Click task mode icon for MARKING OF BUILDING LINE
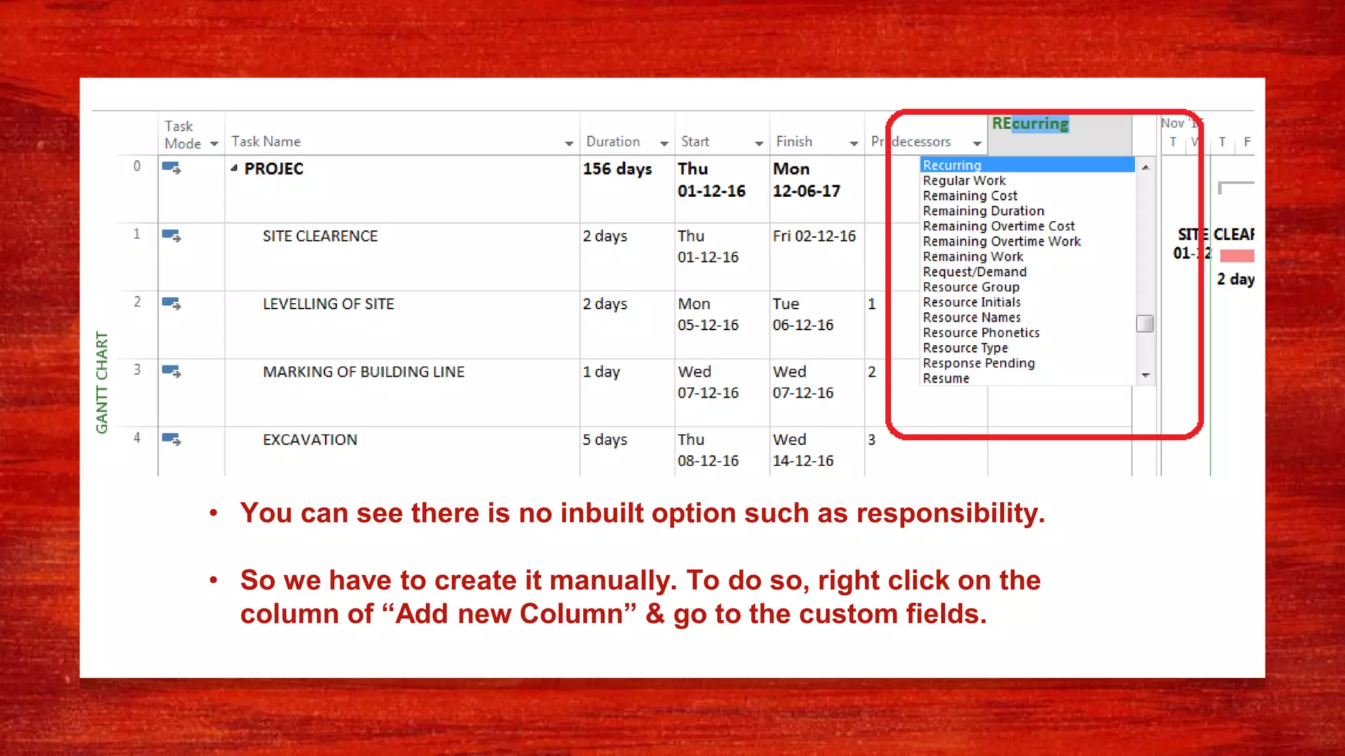This screenshot has width=1345, height=756. (x=171, y=371)
